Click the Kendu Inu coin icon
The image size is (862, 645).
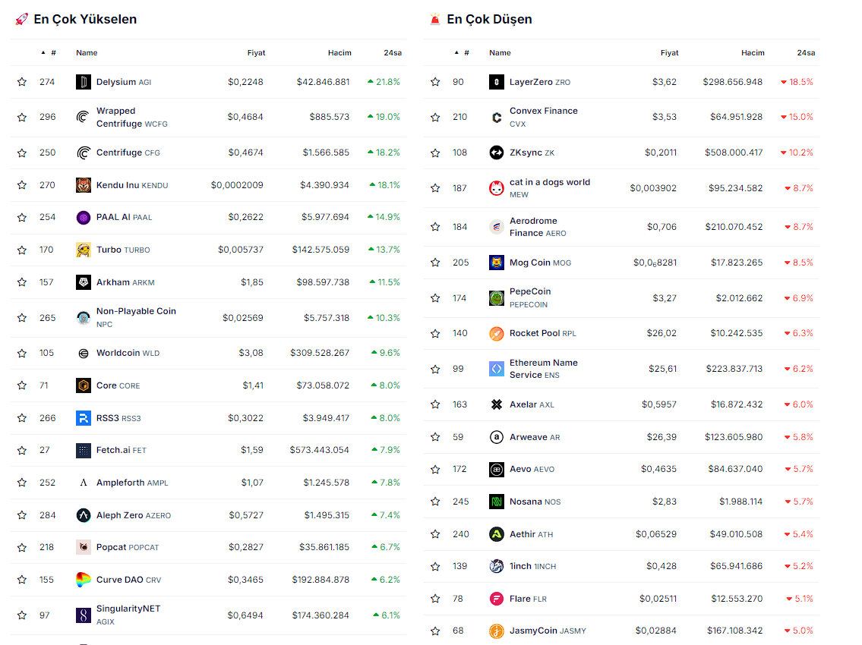click(x=84, y=185)
